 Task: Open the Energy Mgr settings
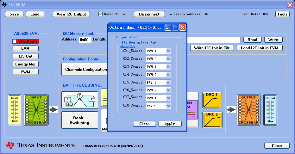tap(26, 64)
